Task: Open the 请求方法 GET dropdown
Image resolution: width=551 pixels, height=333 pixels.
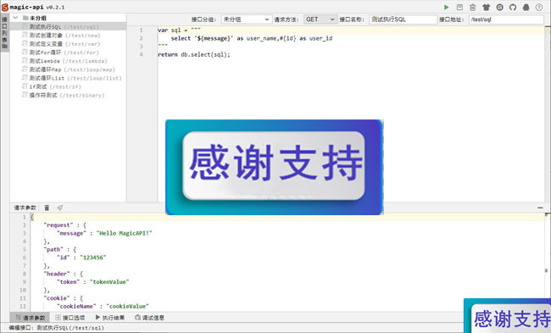Action: click(320, 19)
